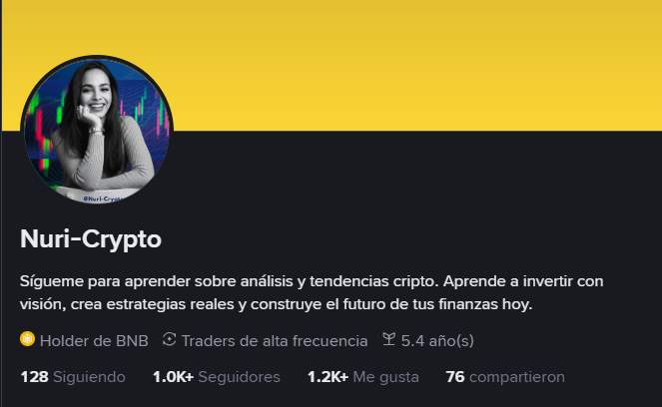Viewport: 662px width, 407px height.
Task: Click the yellow BNB holder coin icon
Action: click(x=27, y=339)
